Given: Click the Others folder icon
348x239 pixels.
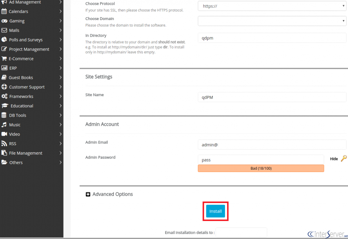Looking at the screenshot, I should point(4,163).
